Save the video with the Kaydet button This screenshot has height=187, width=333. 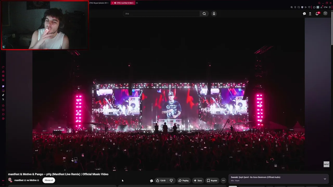(x=212, y=181)
